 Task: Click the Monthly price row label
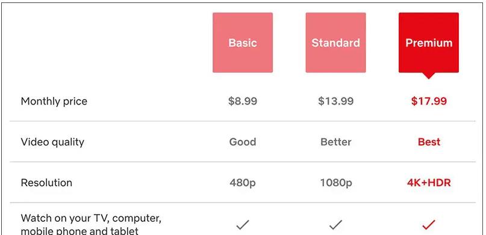click(54, 102)
